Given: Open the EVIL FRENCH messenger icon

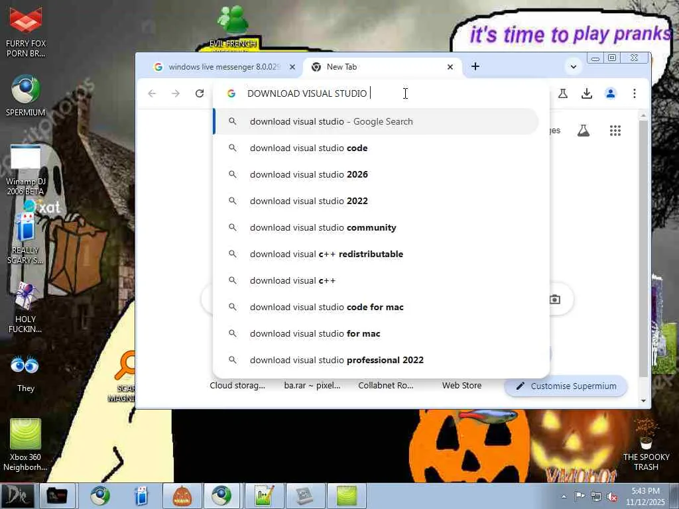Looking at the screenshot, I should [233, 26].
